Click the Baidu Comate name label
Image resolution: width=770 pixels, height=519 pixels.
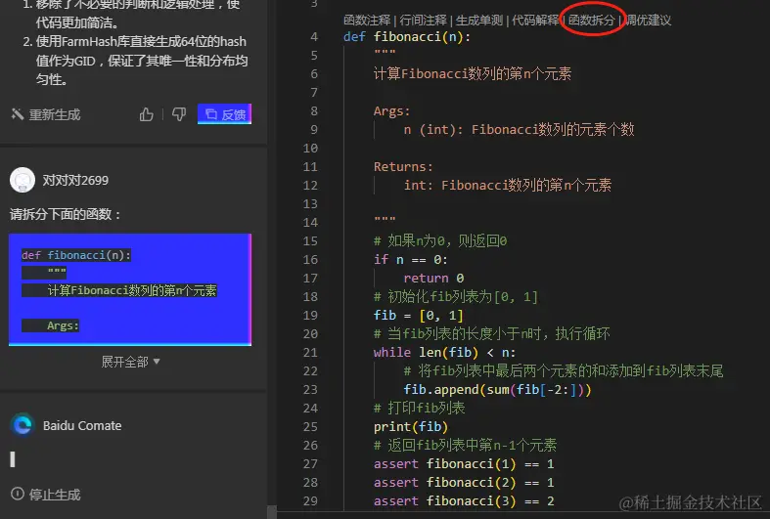pos(82,425)
